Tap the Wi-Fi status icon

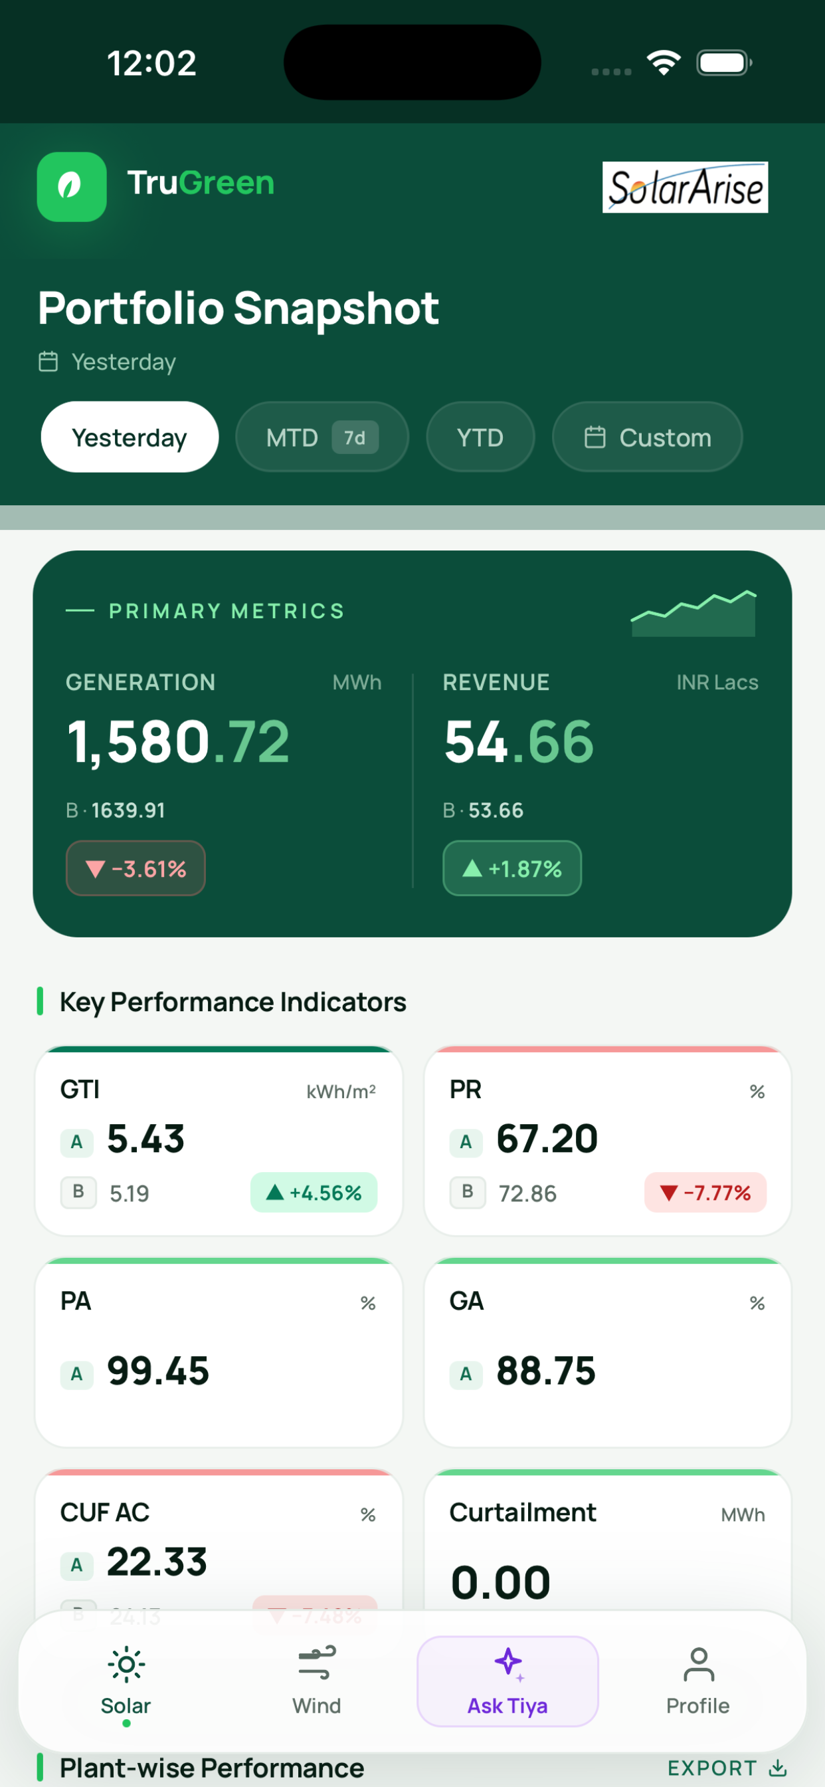tap(664, 62)
